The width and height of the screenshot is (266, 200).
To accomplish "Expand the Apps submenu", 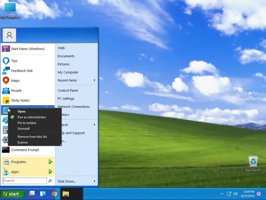I will [28, 172].
